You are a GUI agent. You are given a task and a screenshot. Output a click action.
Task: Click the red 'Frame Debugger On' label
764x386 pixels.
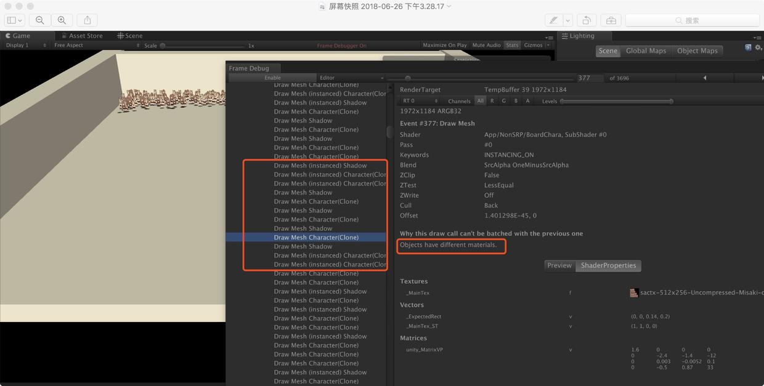point(342,46)
